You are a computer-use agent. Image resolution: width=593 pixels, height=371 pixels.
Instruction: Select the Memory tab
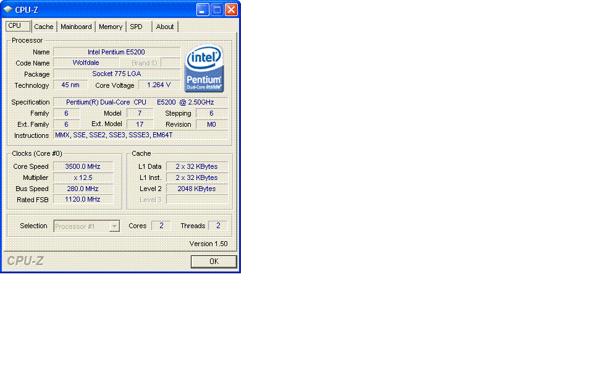[111, 27]
